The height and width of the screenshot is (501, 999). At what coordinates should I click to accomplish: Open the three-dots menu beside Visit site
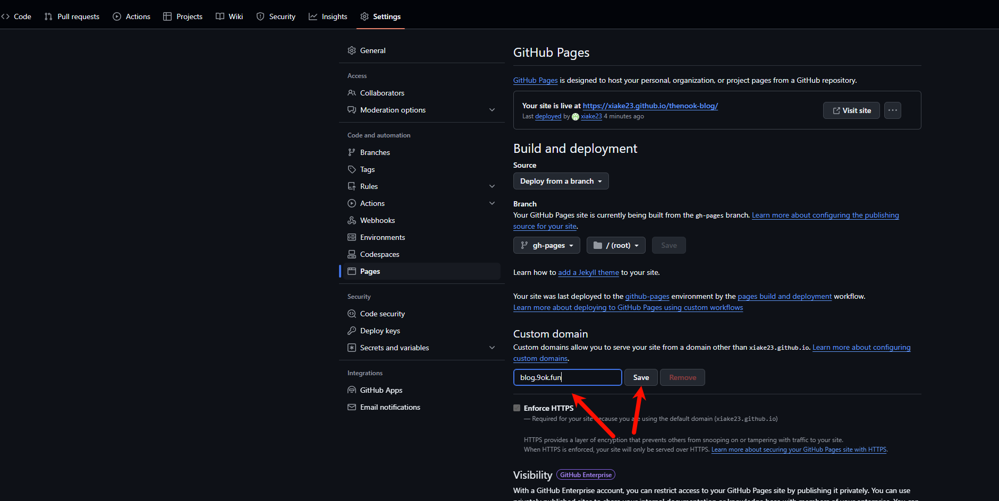tap(893, 110)
